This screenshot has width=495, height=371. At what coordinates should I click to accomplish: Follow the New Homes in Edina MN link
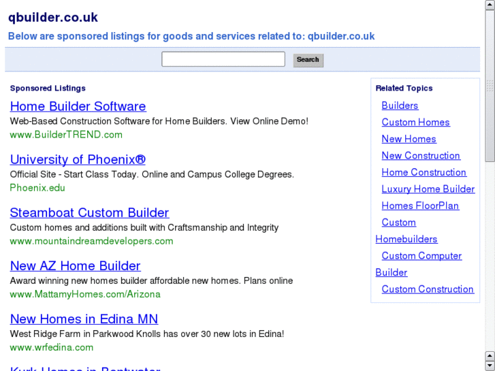click(84, 319)
